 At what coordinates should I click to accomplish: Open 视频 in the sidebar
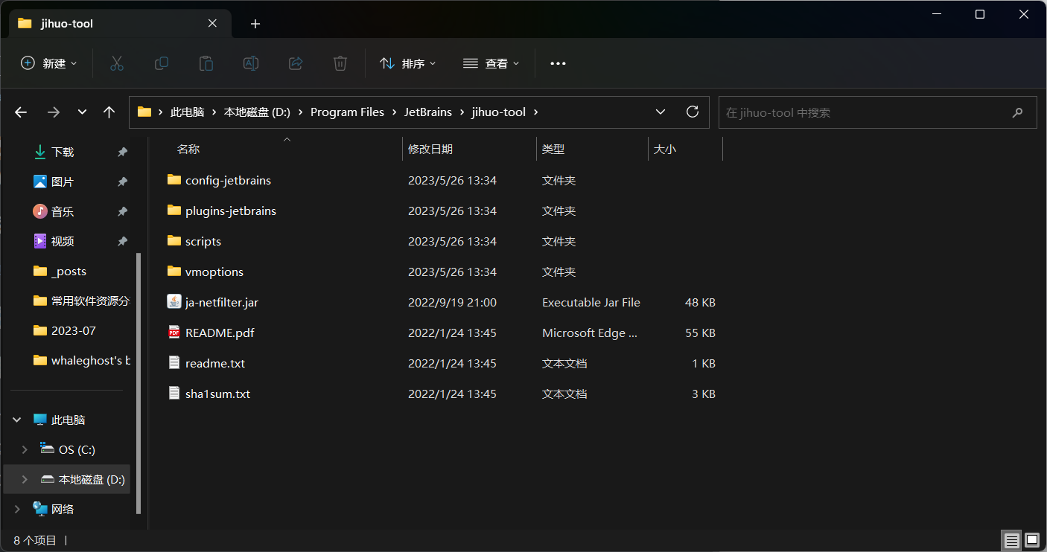point(63,241)
